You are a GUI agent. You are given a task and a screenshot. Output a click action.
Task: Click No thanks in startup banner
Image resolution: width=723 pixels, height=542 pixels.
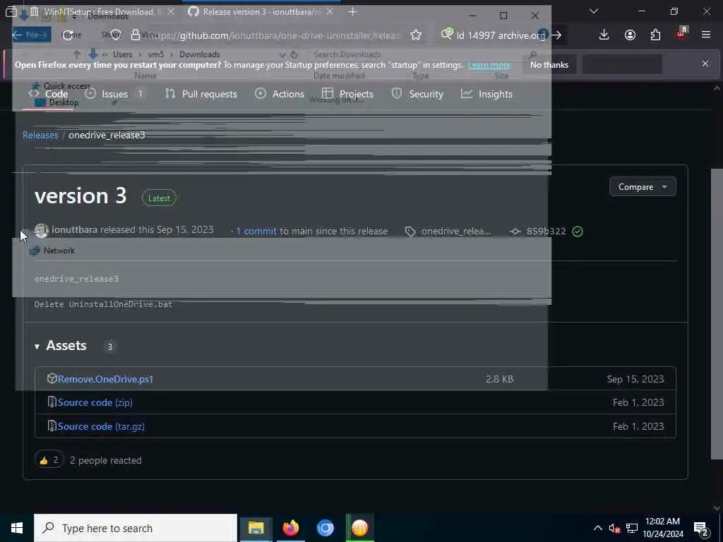(549, 64)
